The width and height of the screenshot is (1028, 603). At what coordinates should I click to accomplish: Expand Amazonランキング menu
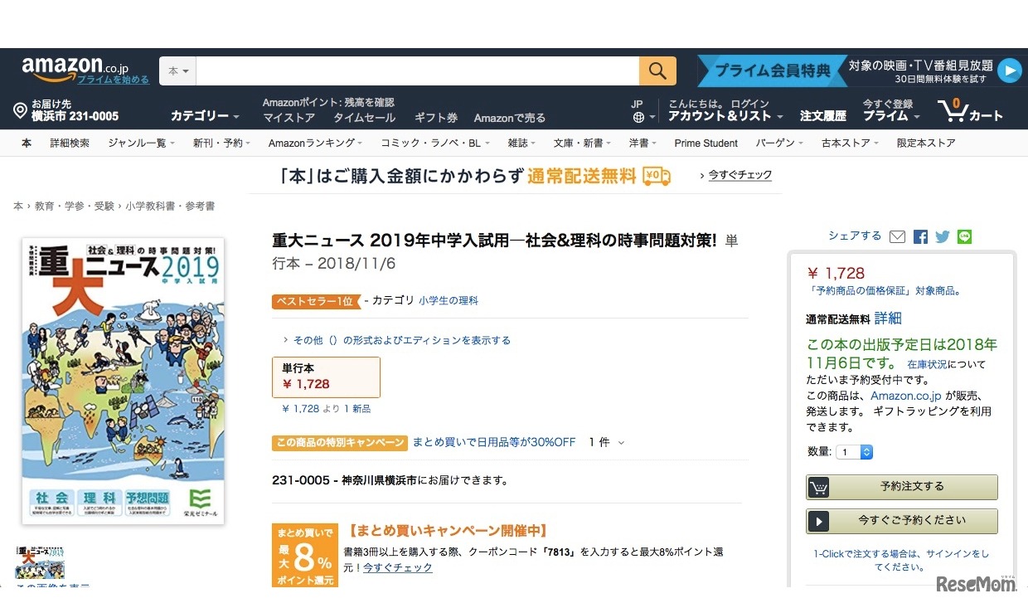coord(316,143)
